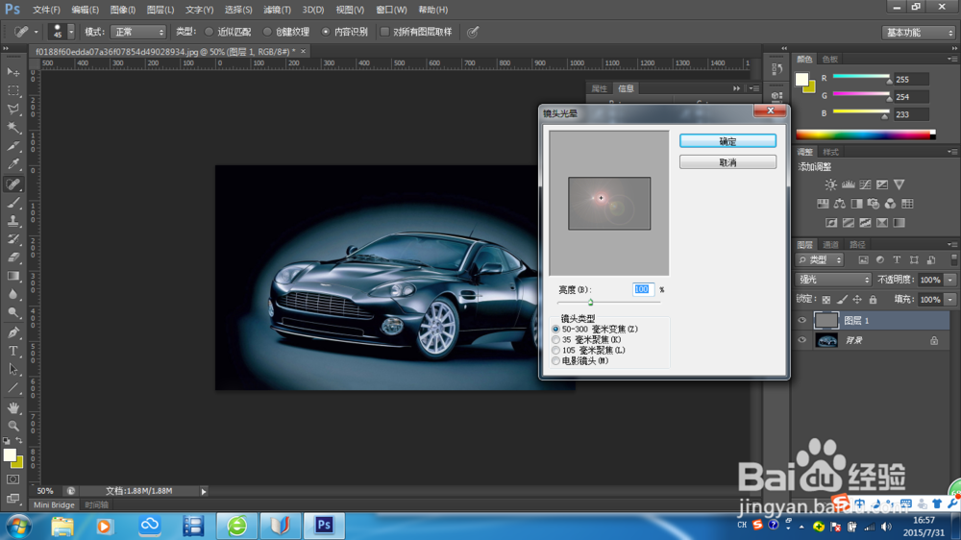This screenshot has width=961, height=540.
Task: Click flare center in Lens Flare preview
Action: (x=602, y=198)
